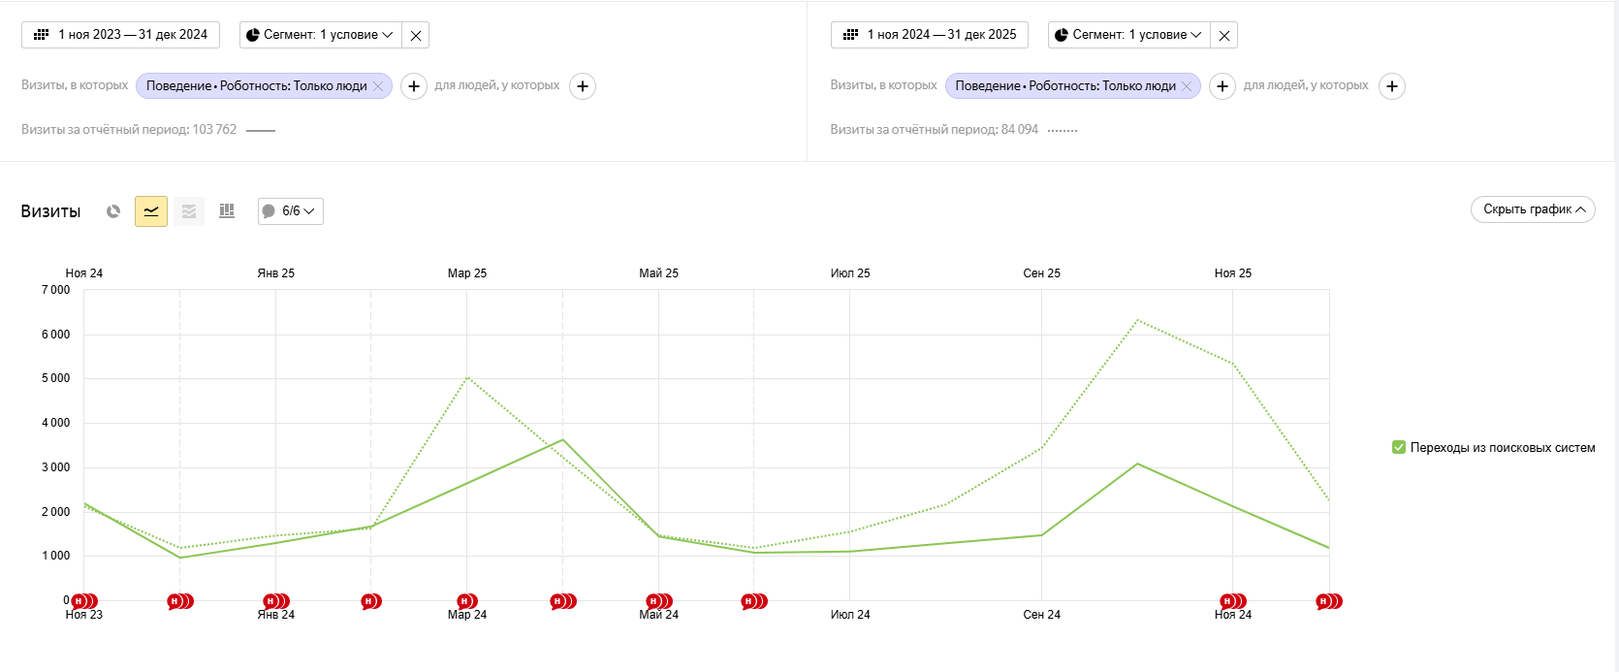The image size is (1619, 672).
Task: Uncheck 'Переходы из поисковых систем' legend checkbox
Action: pos(1399,447)
